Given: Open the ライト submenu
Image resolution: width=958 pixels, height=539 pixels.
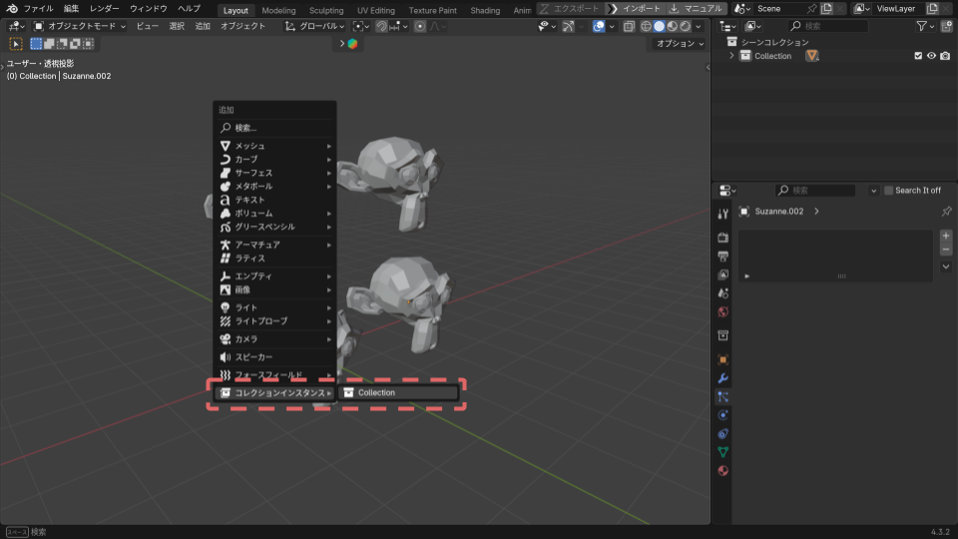Looking at the screenshot, I should [x=274, y=307].
